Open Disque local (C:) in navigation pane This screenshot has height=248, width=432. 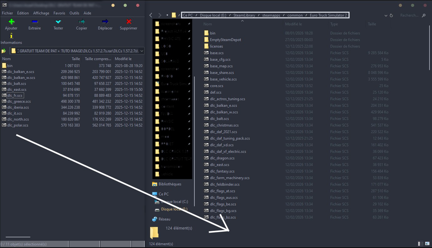[x=172, y=202]
